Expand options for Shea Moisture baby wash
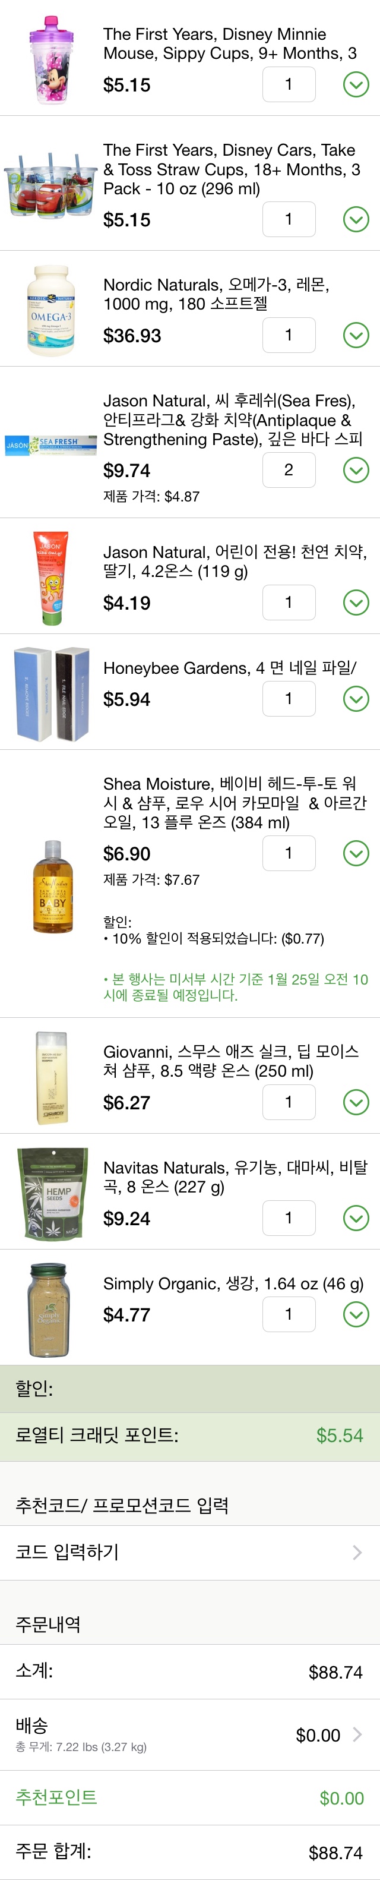 (355, 853)
